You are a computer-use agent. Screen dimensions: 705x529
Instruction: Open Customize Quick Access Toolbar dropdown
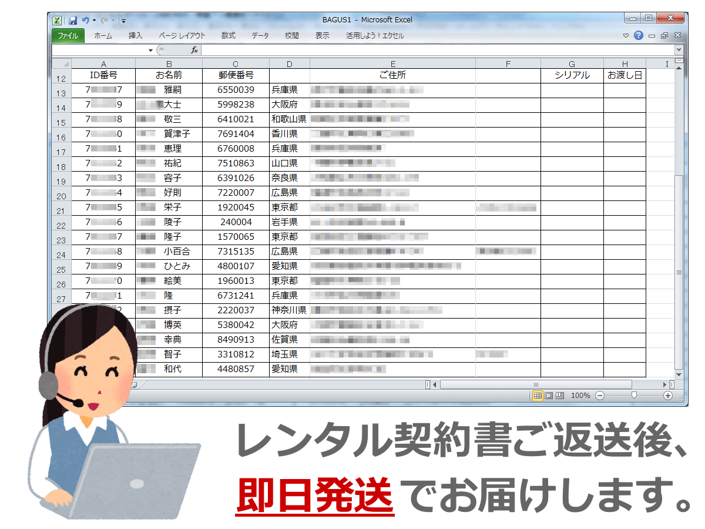123,21
